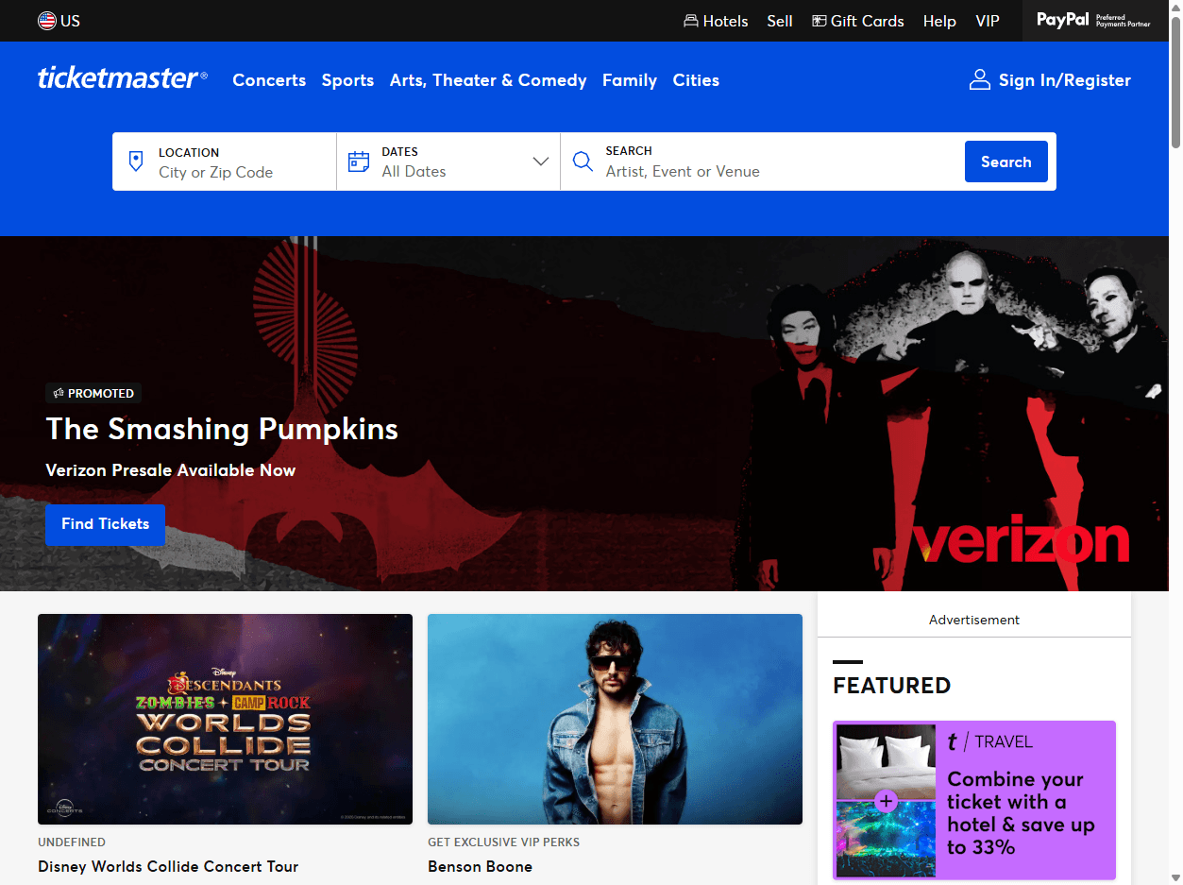
Task: Open Arts, Theater & Comedy menu
Action: pyautogui.click(x=488, y=80)
